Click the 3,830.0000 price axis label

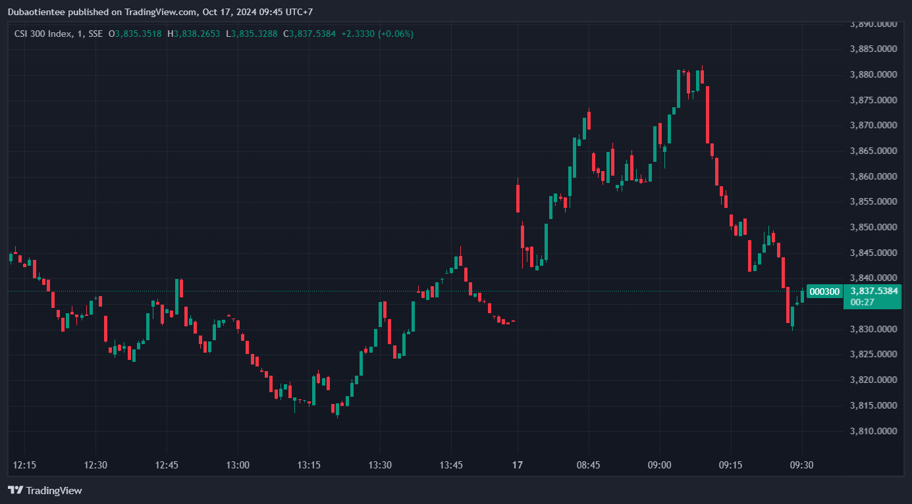point(874,329)
